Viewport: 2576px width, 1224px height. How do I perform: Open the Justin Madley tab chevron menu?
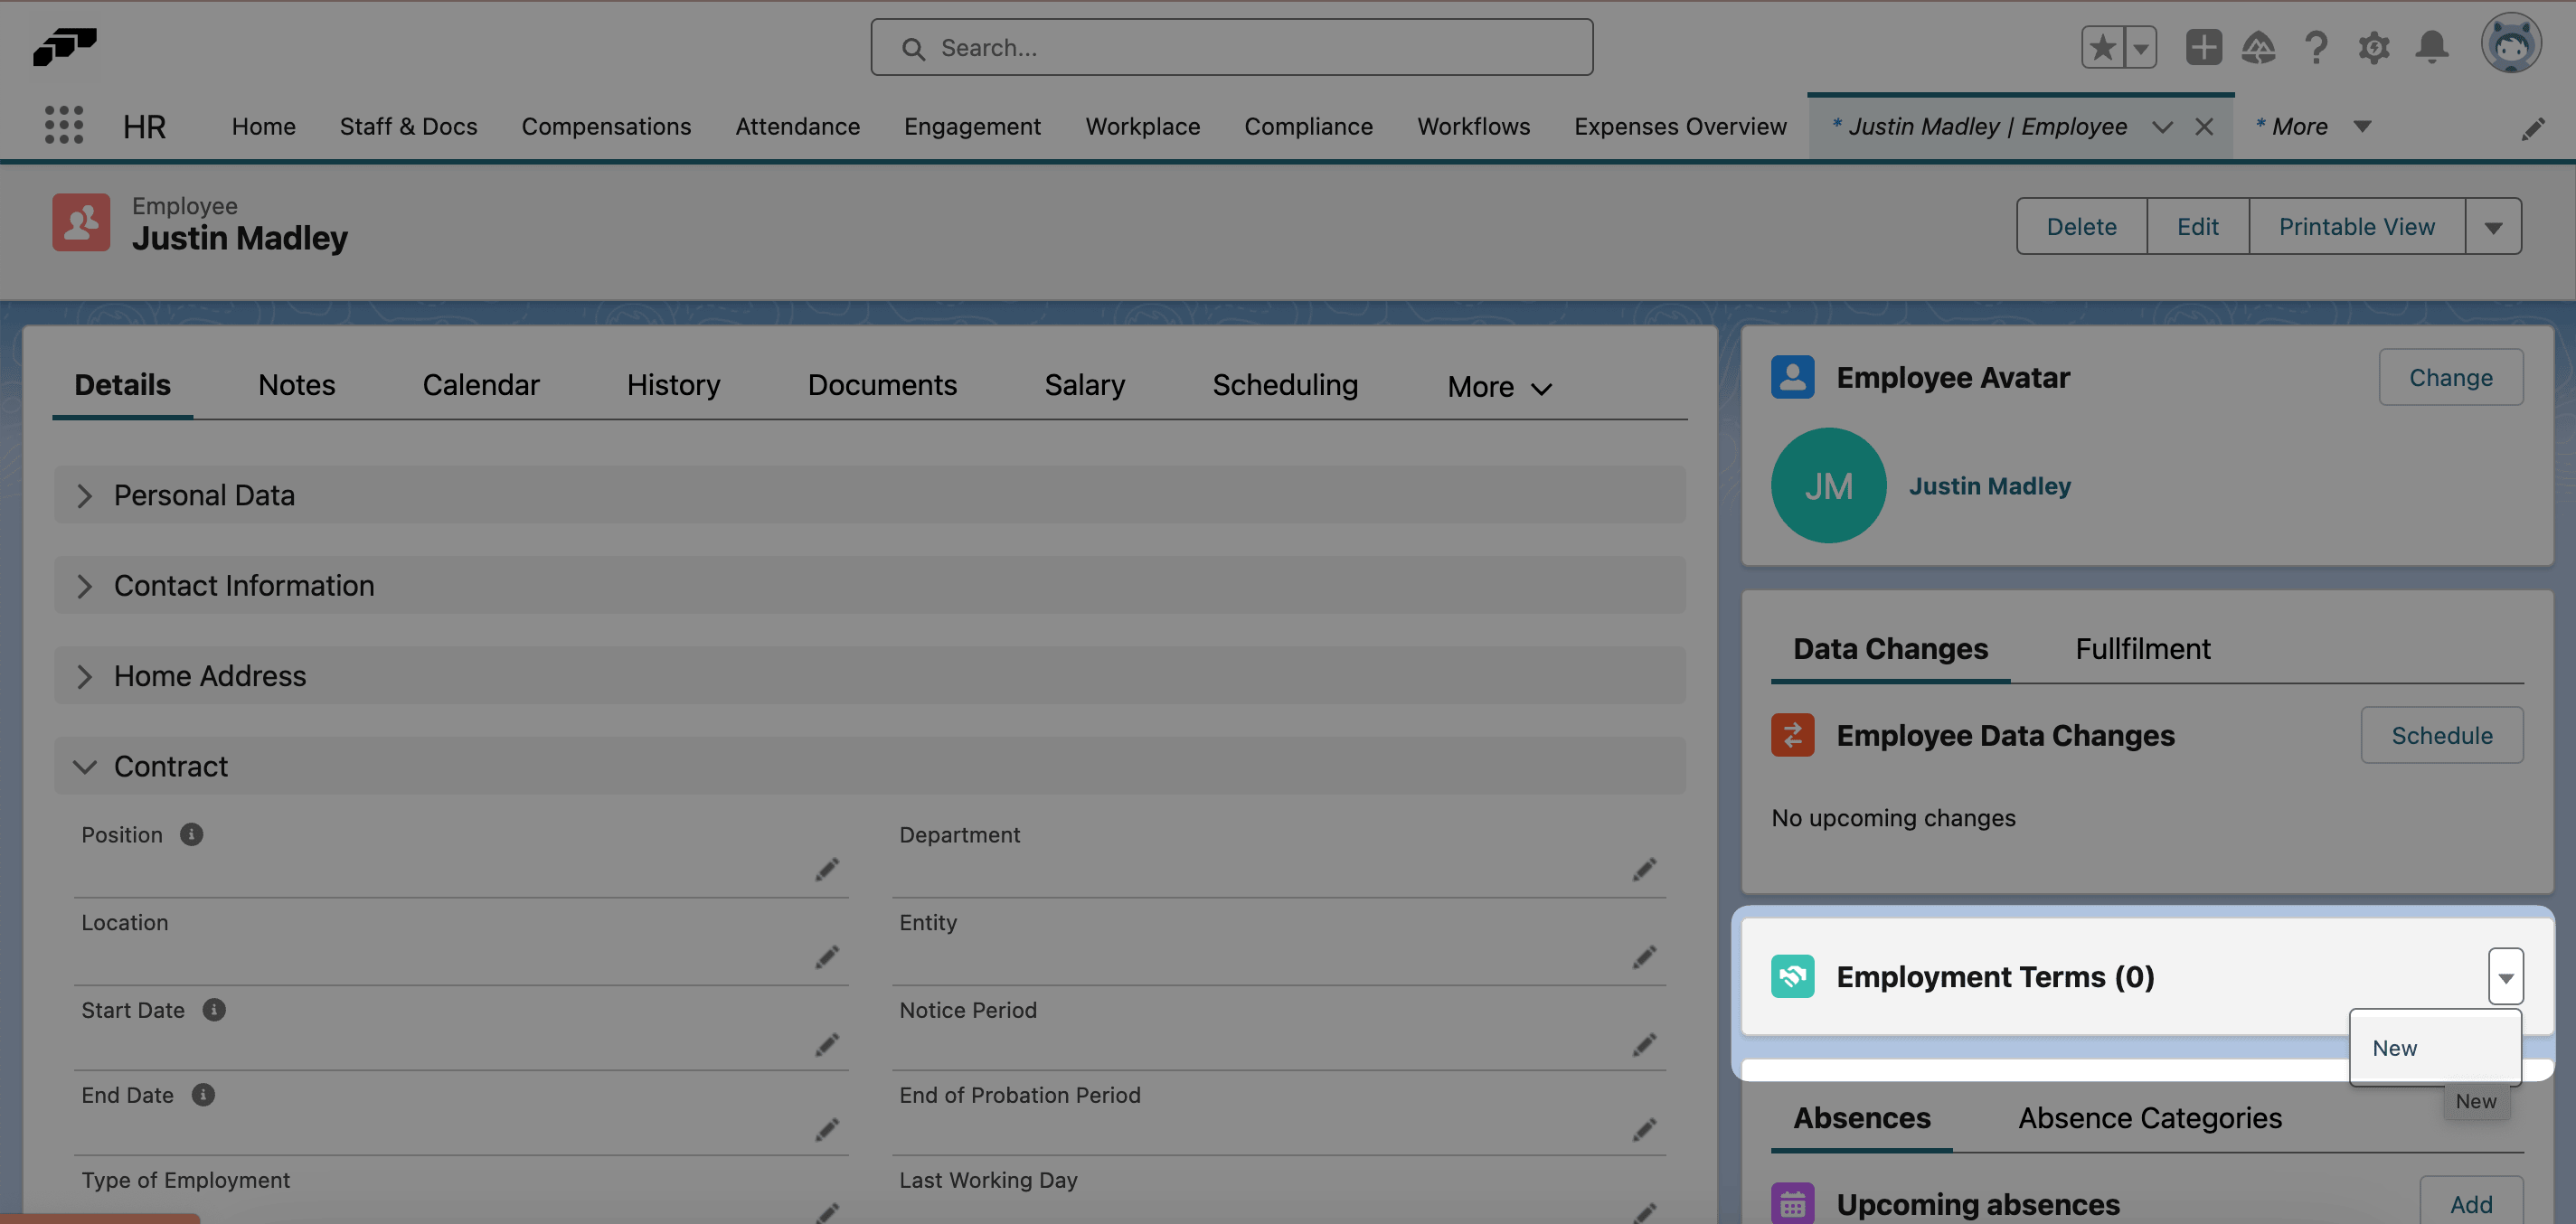coord(2162,127)
